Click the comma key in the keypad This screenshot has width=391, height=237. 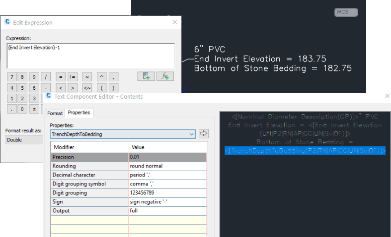tap(113, 77)
